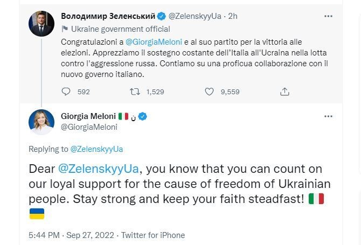Click the reply icon on Zelensky's tweet
This screenshot has height=245, width=361.
click(x=66, y=92)
